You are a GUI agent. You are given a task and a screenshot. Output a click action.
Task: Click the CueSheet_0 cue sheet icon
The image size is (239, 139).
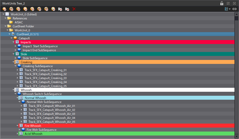(13, 34)
